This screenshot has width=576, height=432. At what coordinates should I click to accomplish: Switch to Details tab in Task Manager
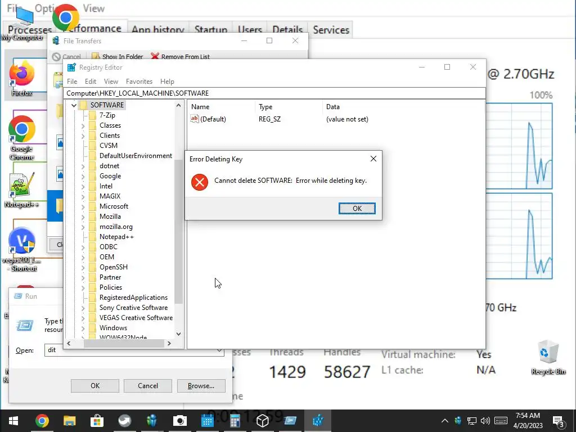tap(287, 30)
